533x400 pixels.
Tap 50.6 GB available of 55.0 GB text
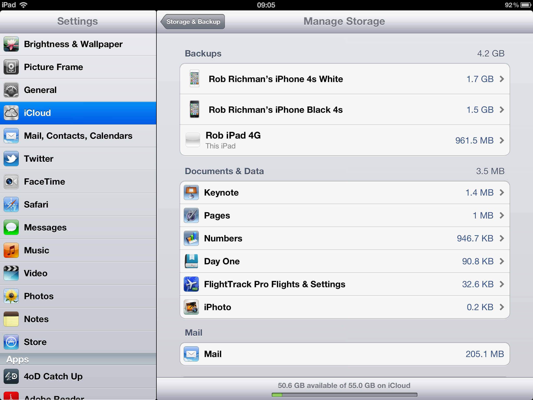coord(344,385)
